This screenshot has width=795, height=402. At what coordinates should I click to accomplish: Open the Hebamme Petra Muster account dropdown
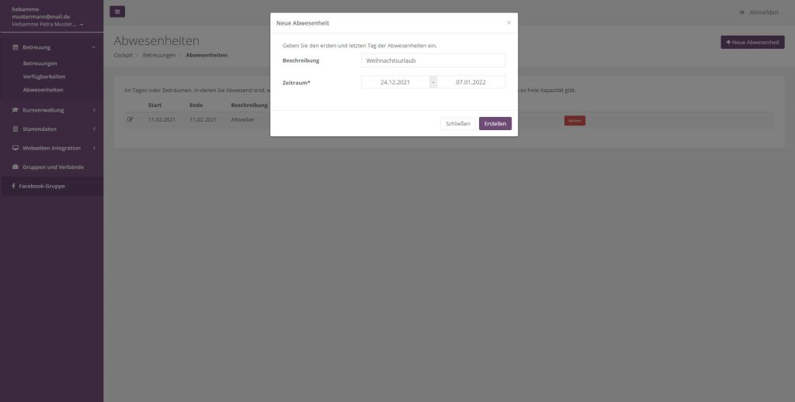pos(47,24)
